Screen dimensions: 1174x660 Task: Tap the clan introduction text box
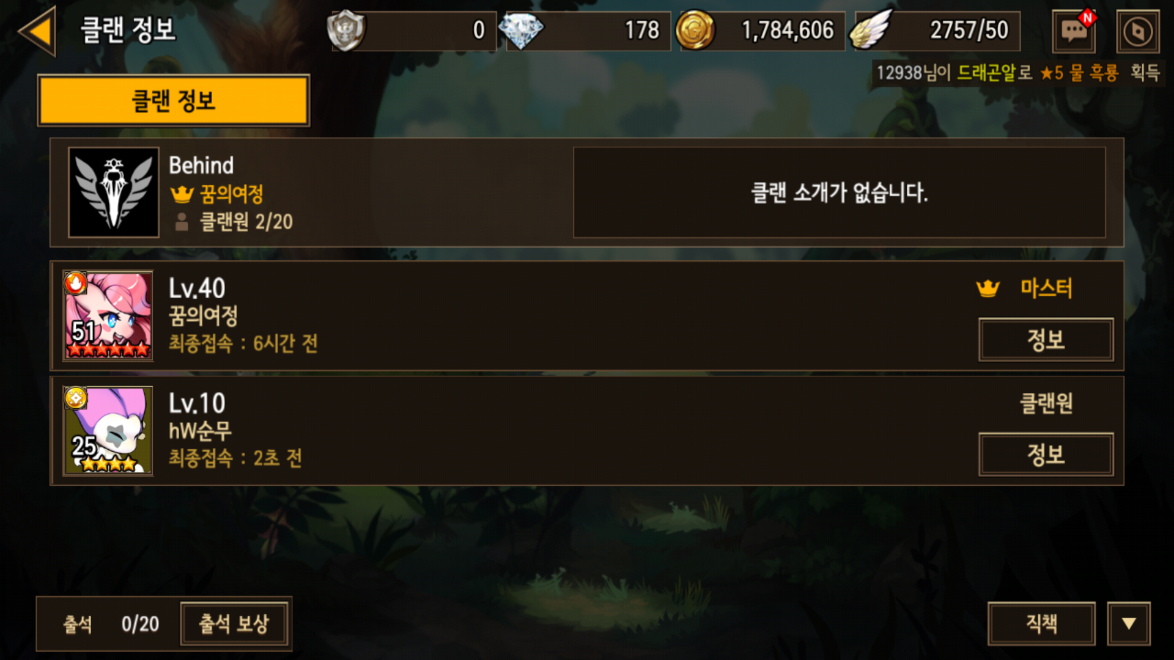(x=839, y=193)
